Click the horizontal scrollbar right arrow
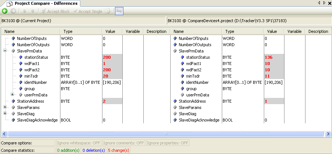Viewport: 332px width, 154px height. point(328,134)
